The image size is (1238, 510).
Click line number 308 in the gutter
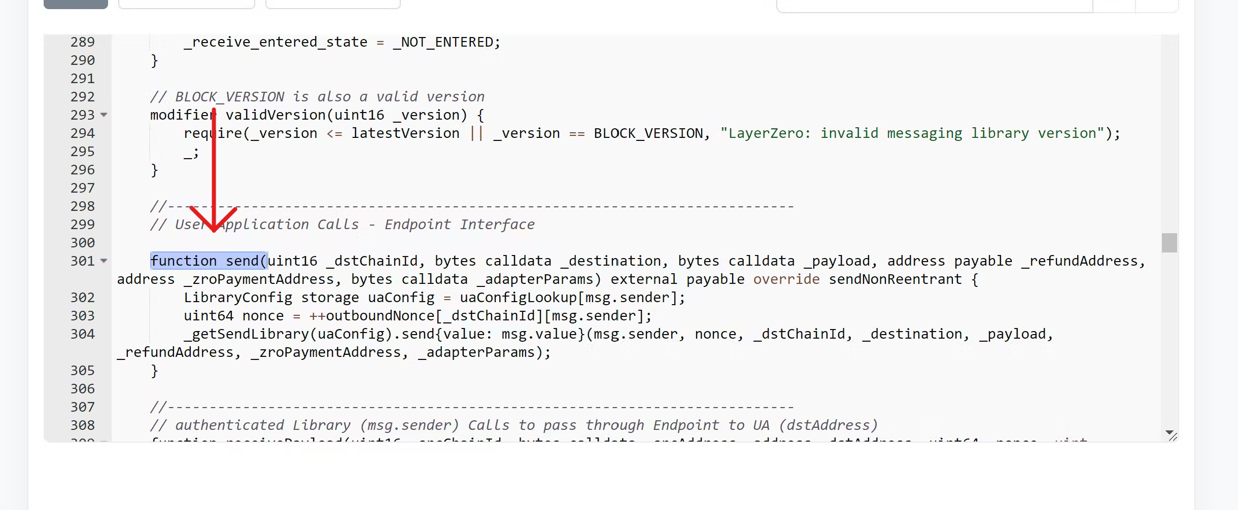[x=83, y=425]
